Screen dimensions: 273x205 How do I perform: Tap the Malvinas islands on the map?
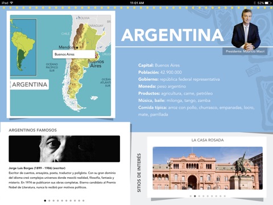[x=94, y=98]
